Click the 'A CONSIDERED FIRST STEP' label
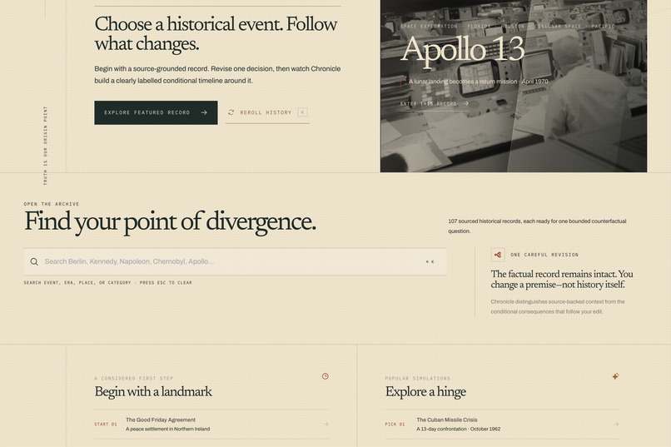Screen dimensions: 671x447 [134, 379]
